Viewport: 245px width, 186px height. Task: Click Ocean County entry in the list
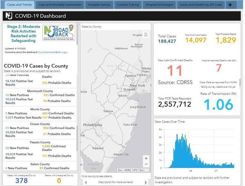pos(40,124)
